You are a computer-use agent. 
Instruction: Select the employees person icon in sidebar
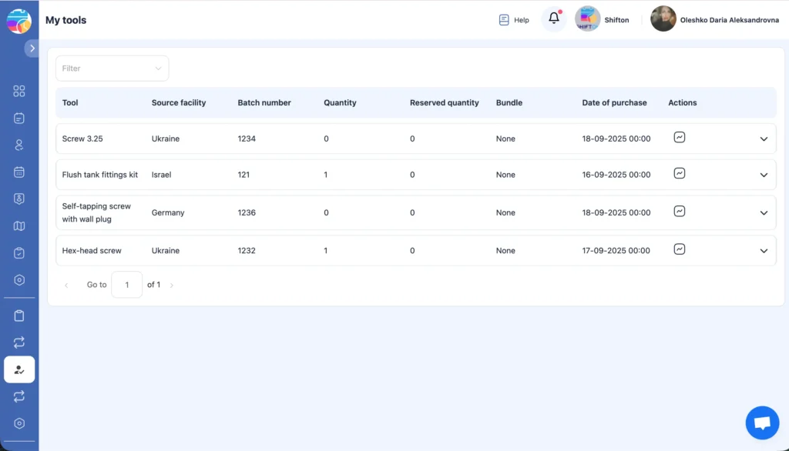(18, 145)
